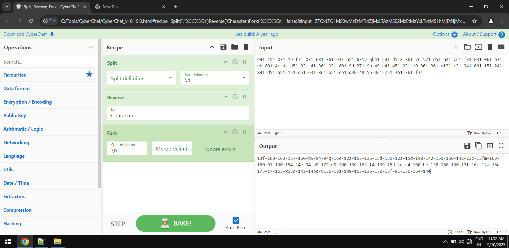Change input character encoding Raw Bytes
Viewport: 509px width, 248px height.
coord(479,133)
